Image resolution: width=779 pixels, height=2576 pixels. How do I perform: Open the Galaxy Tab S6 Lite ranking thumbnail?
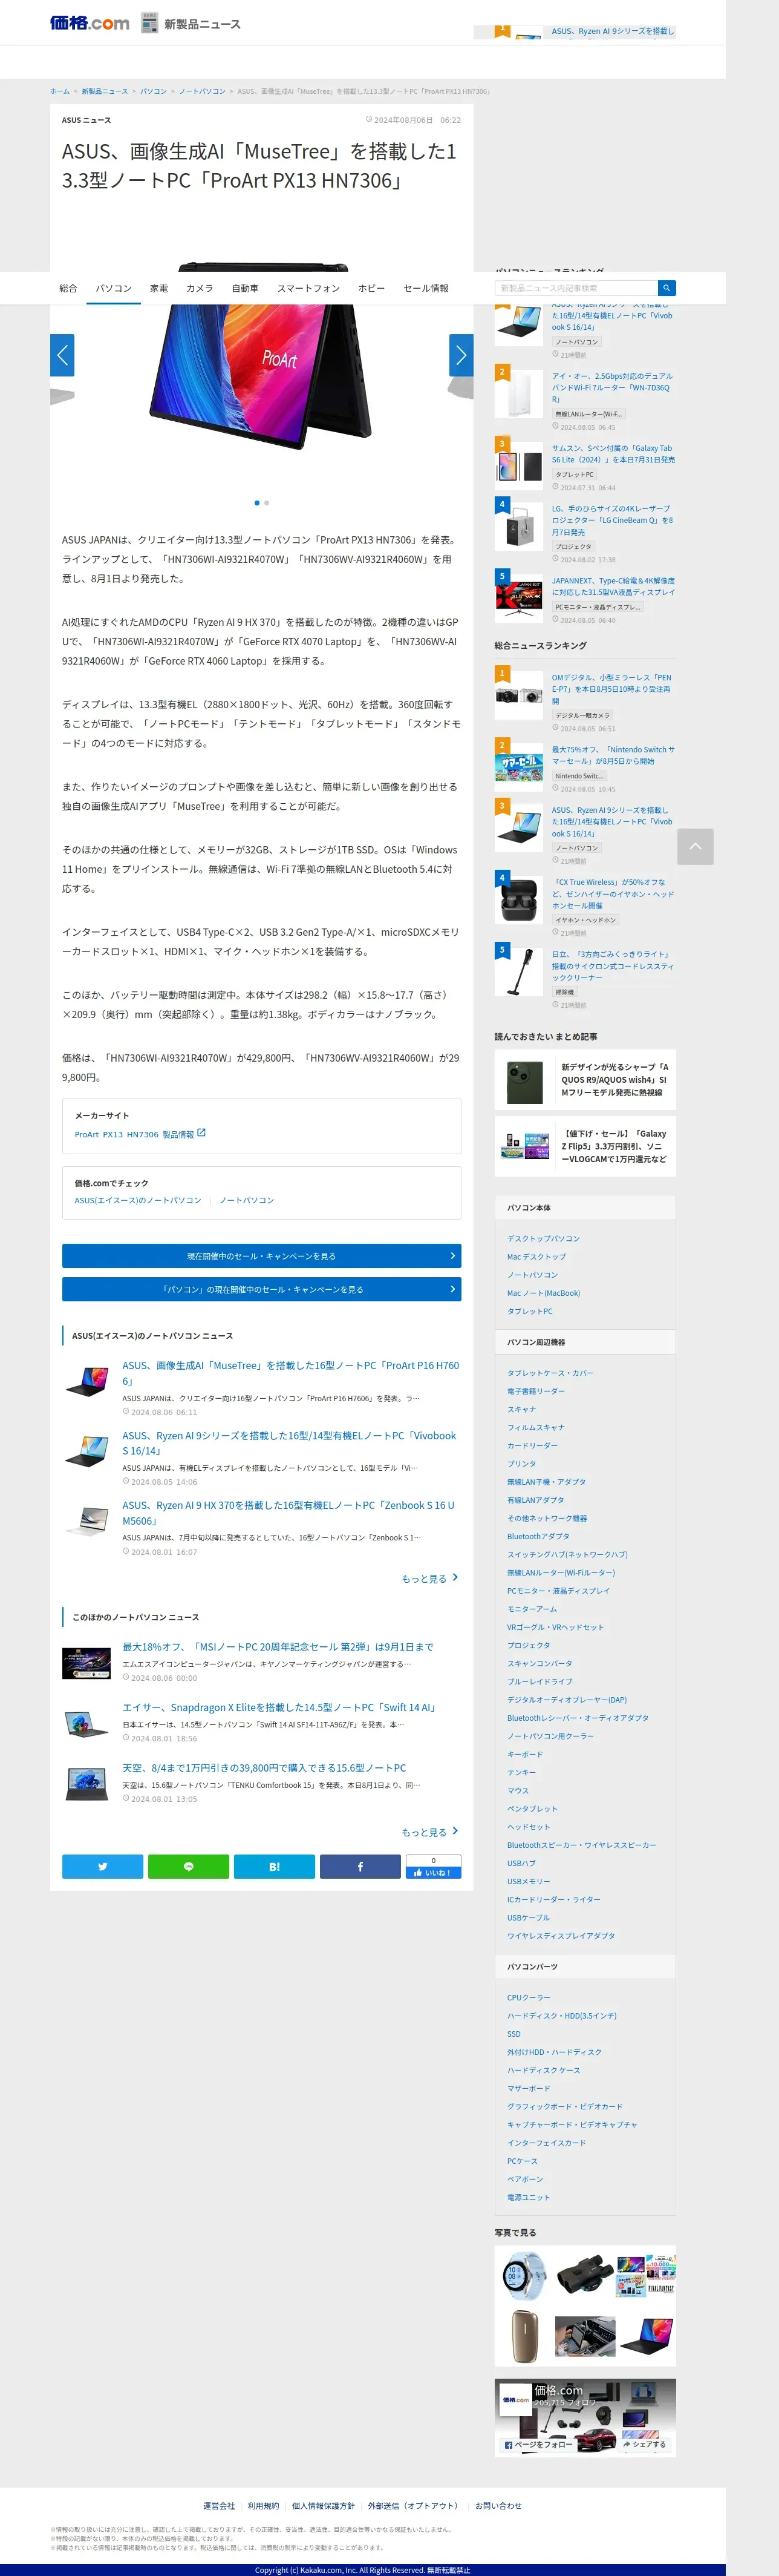(x=520, y=466)
